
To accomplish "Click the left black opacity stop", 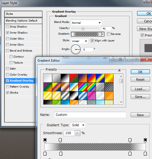I will [x=45, y=140].
